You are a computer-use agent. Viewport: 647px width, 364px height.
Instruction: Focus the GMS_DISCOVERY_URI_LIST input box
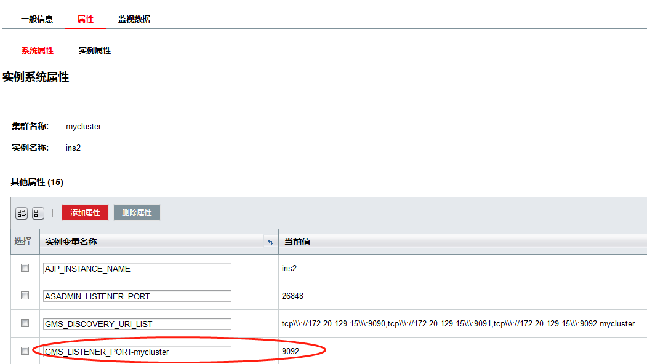click(137, 324)
